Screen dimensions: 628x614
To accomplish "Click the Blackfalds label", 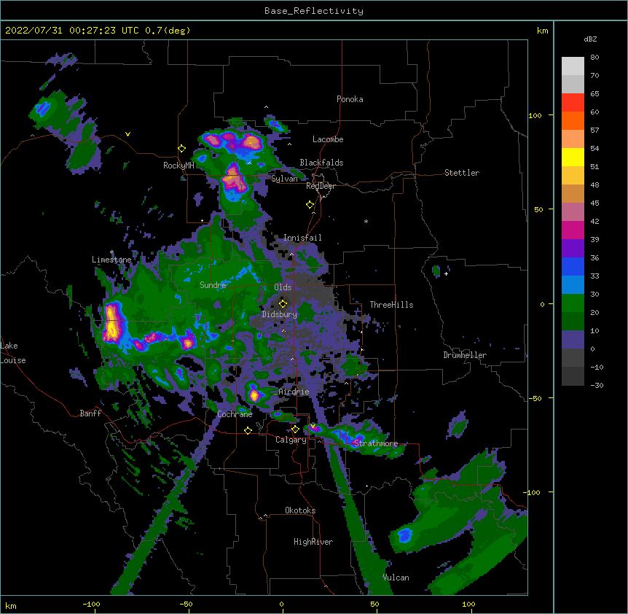I will pyautogui.click(x=321, y=163).
